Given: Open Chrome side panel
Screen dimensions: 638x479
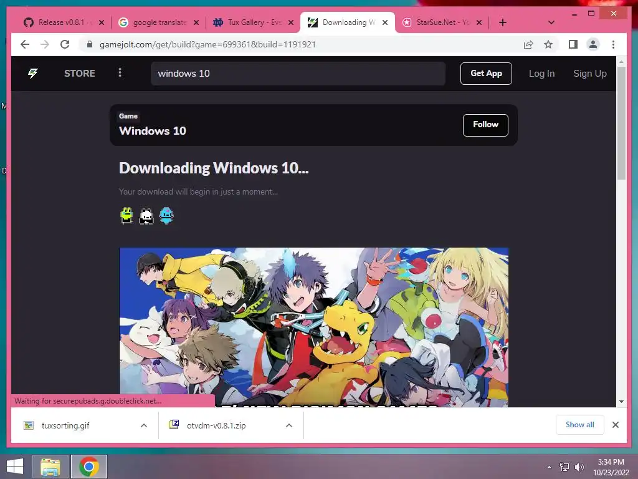Looking at the screenshot, I should 573,44.
